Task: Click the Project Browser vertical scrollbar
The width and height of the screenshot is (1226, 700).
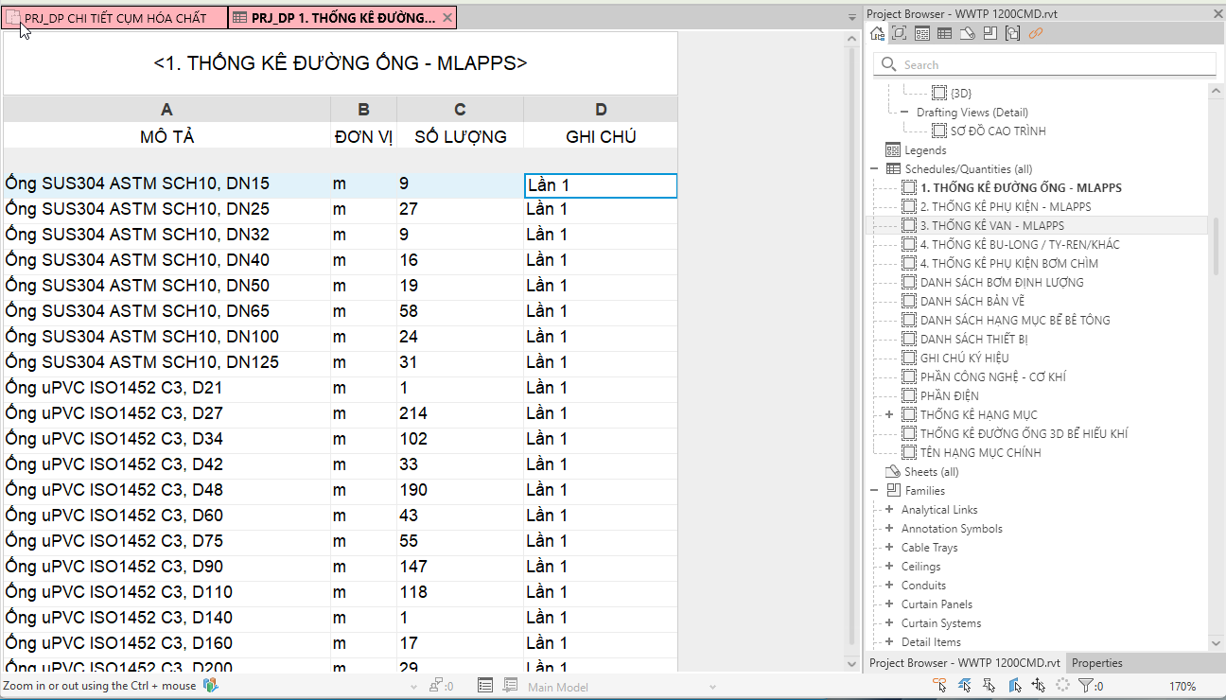Action: [x=1217, y=246]
